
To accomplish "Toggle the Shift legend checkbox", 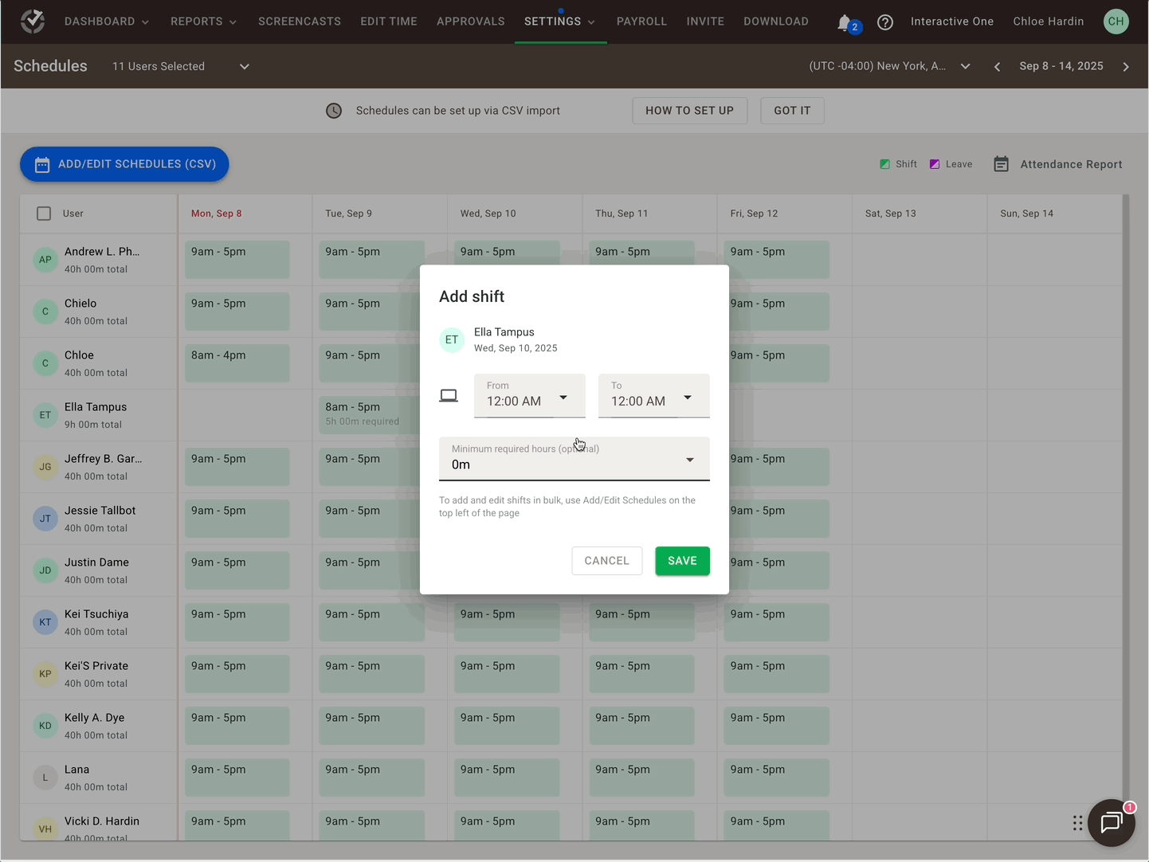I will [884, 164].
